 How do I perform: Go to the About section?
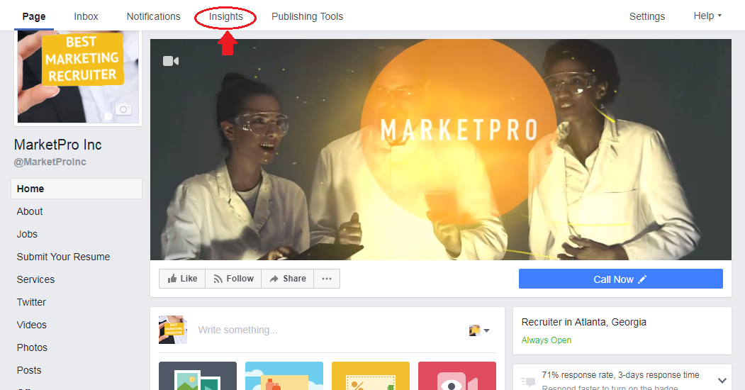30,211
